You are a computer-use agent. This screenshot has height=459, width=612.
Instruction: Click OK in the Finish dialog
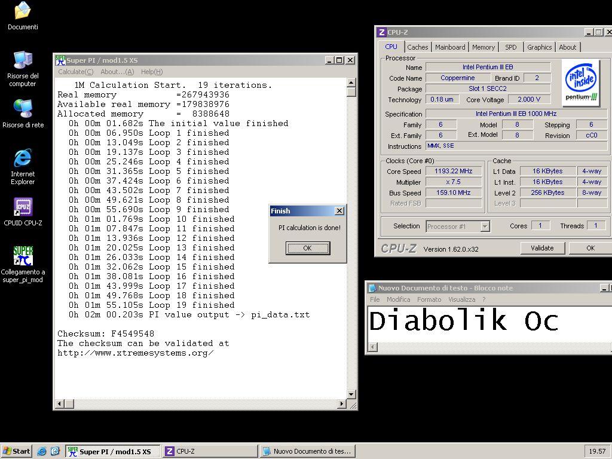(308, 248)
